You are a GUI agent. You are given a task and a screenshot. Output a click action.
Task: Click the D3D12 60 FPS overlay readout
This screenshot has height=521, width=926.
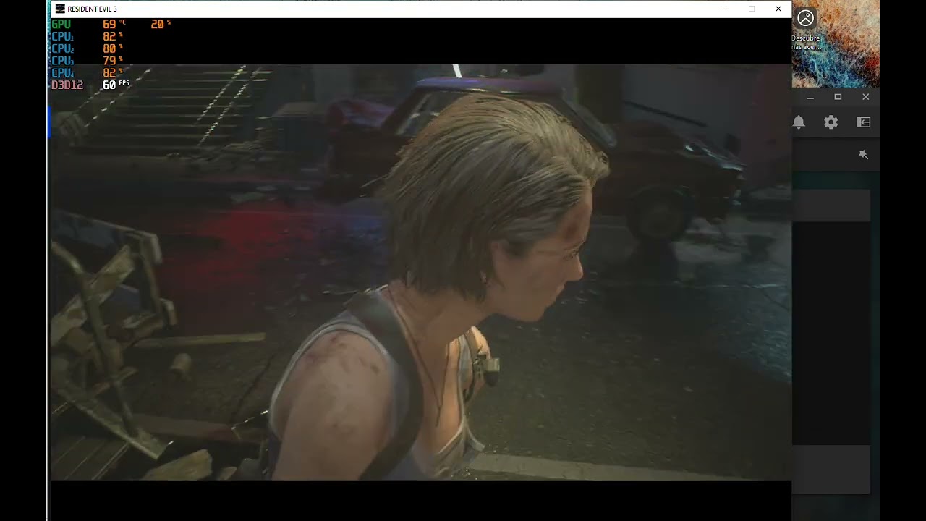point(90,85)
